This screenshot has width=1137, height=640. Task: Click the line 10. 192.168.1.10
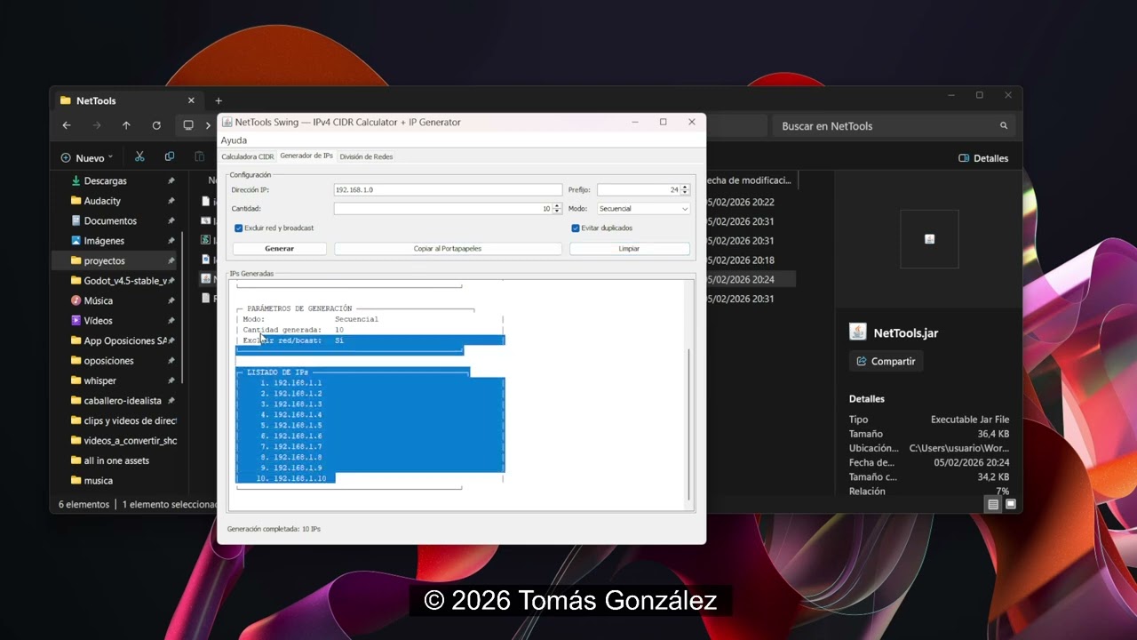291,479
